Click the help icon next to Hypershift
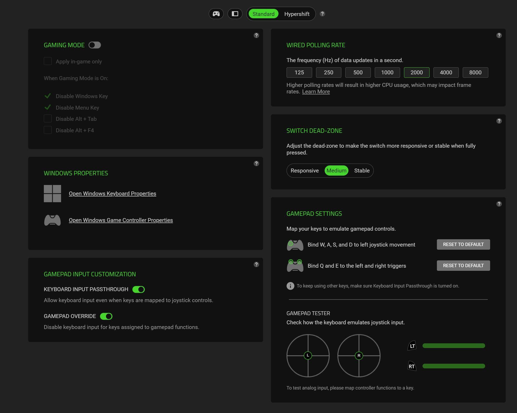This screenshot has height=413, width=517. click(x=322, y=14)
